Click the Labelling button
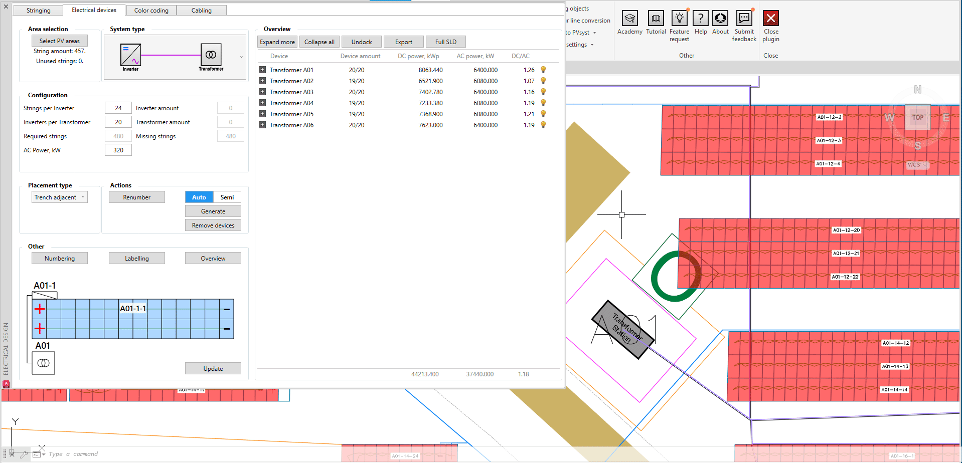The image size is (962, 463). pos(137,258)
